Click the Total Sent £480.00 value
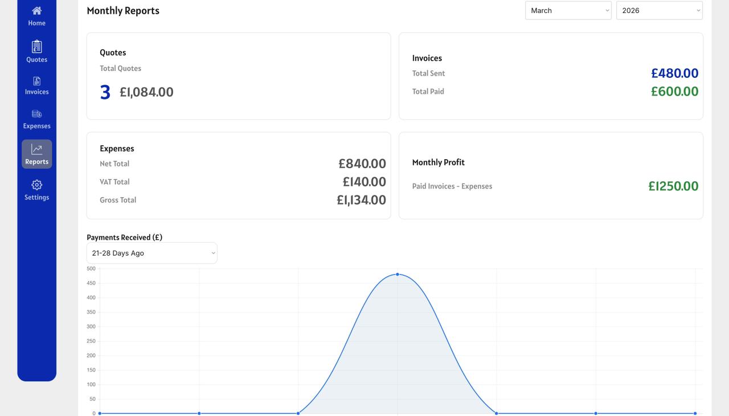This screenshot has width=729, height=416. coord(674,73)
